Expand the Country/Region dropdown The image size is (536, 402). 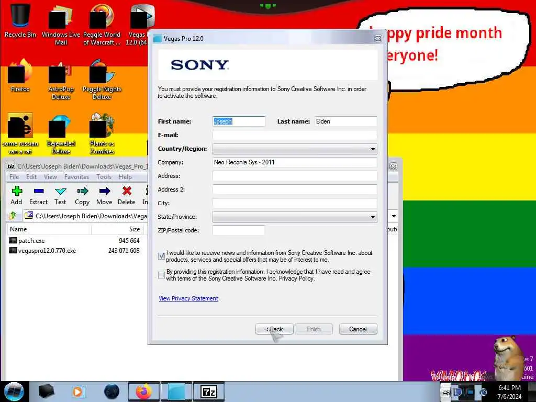(295, 149)
